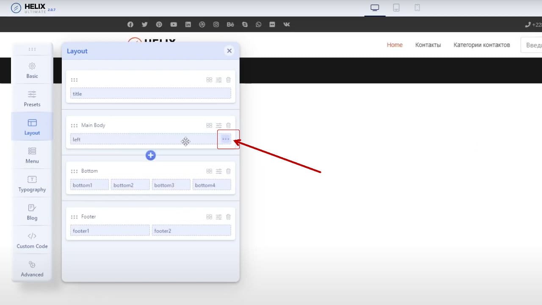Open the Flickr social icon
Image resolution: width=542 pixels, height=305 pixels.
click(272, 25)
